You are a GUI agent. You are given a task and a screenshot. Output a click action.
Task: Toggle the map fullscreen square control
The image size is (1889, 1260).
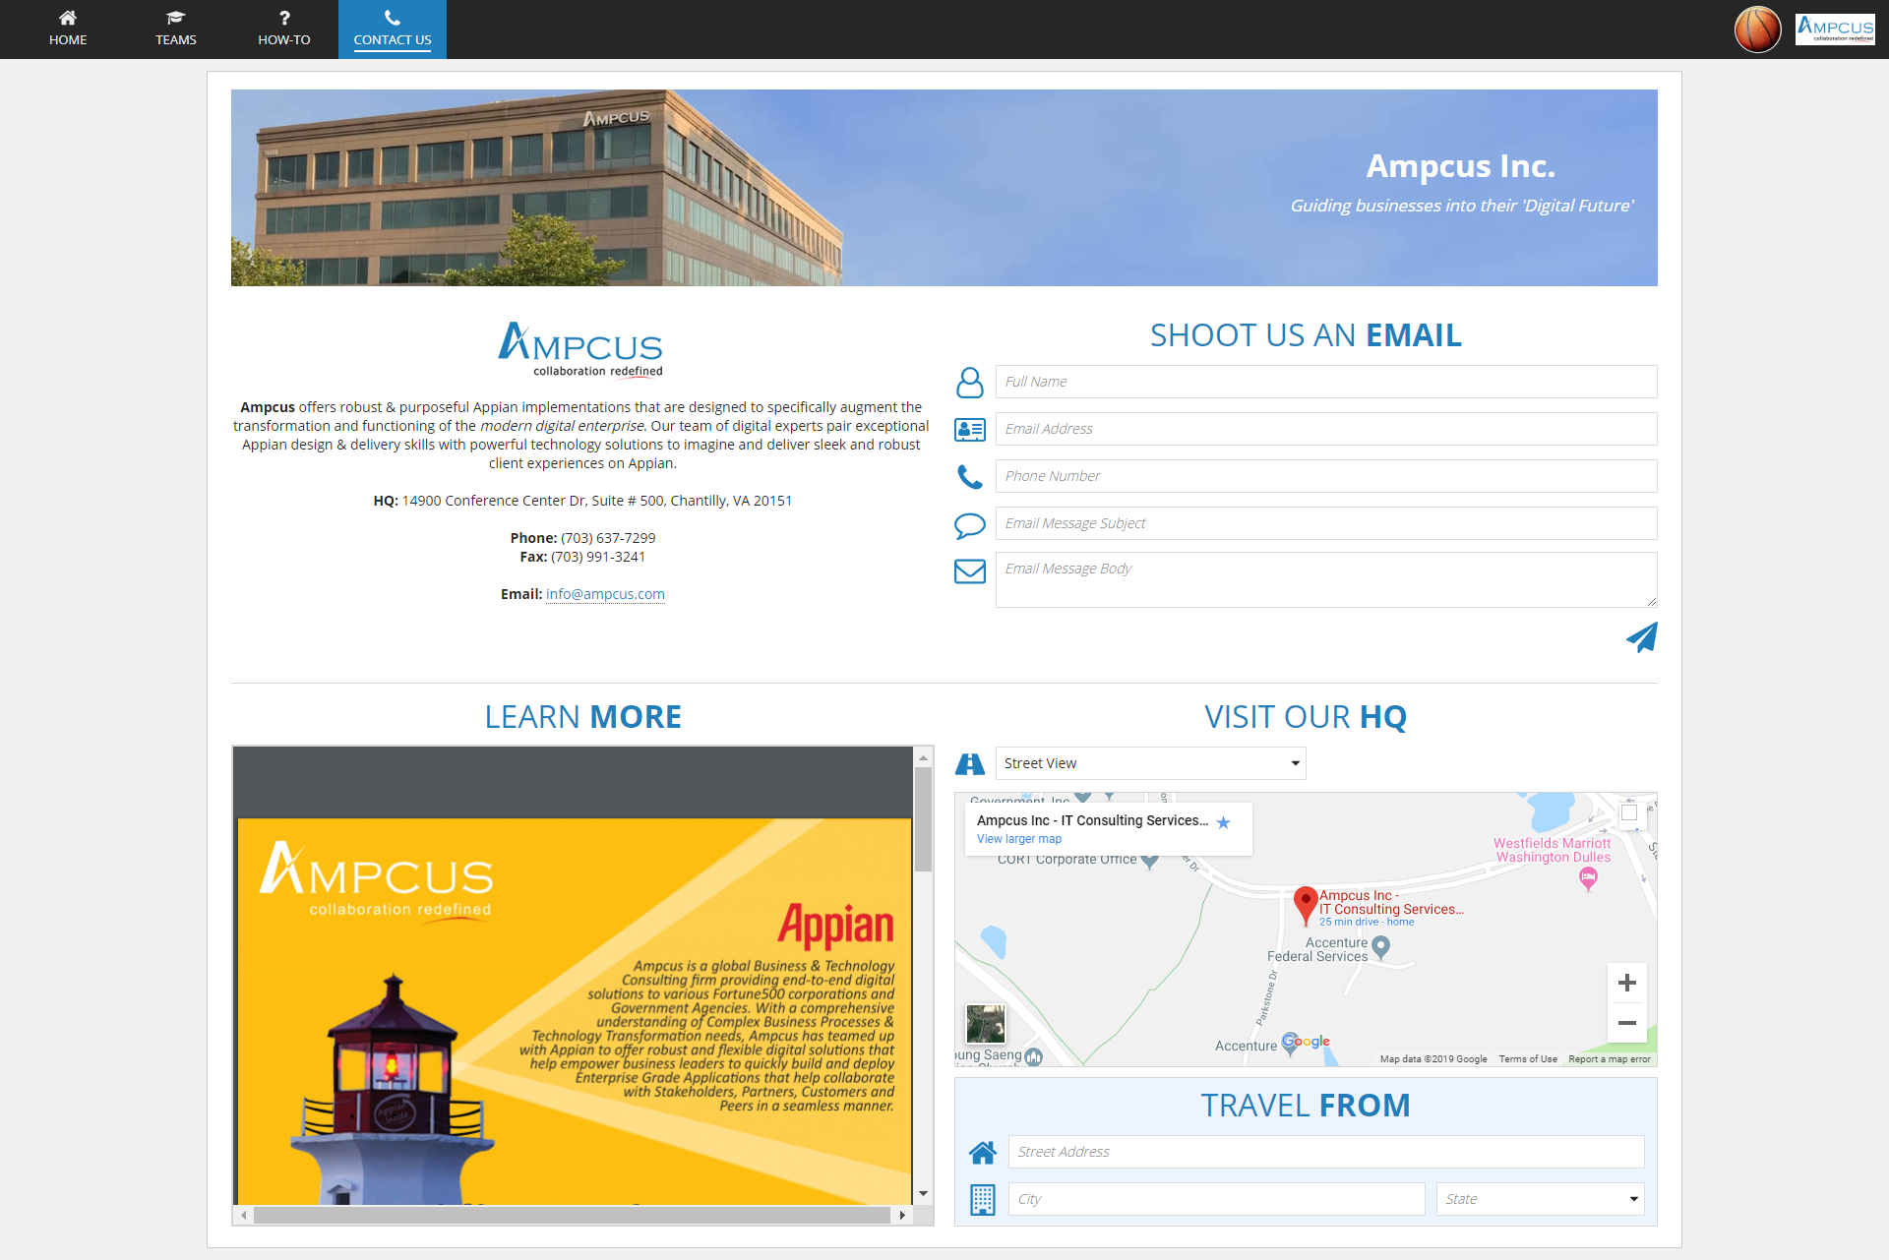1629,812
